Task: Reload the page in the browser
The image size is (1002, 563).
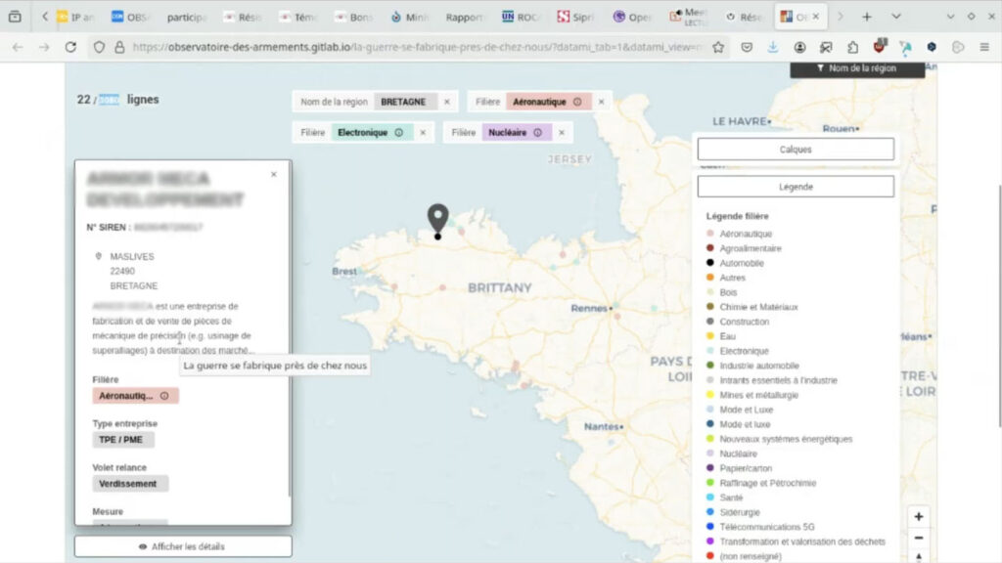Action: point(70,47)
